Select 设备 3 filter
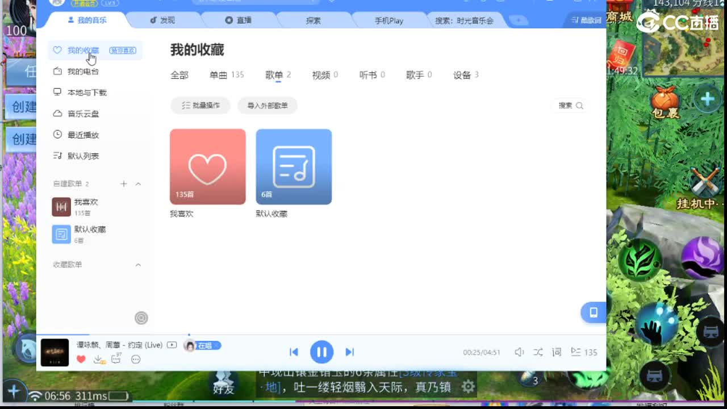The image size is (727, 409). (466, 75)
